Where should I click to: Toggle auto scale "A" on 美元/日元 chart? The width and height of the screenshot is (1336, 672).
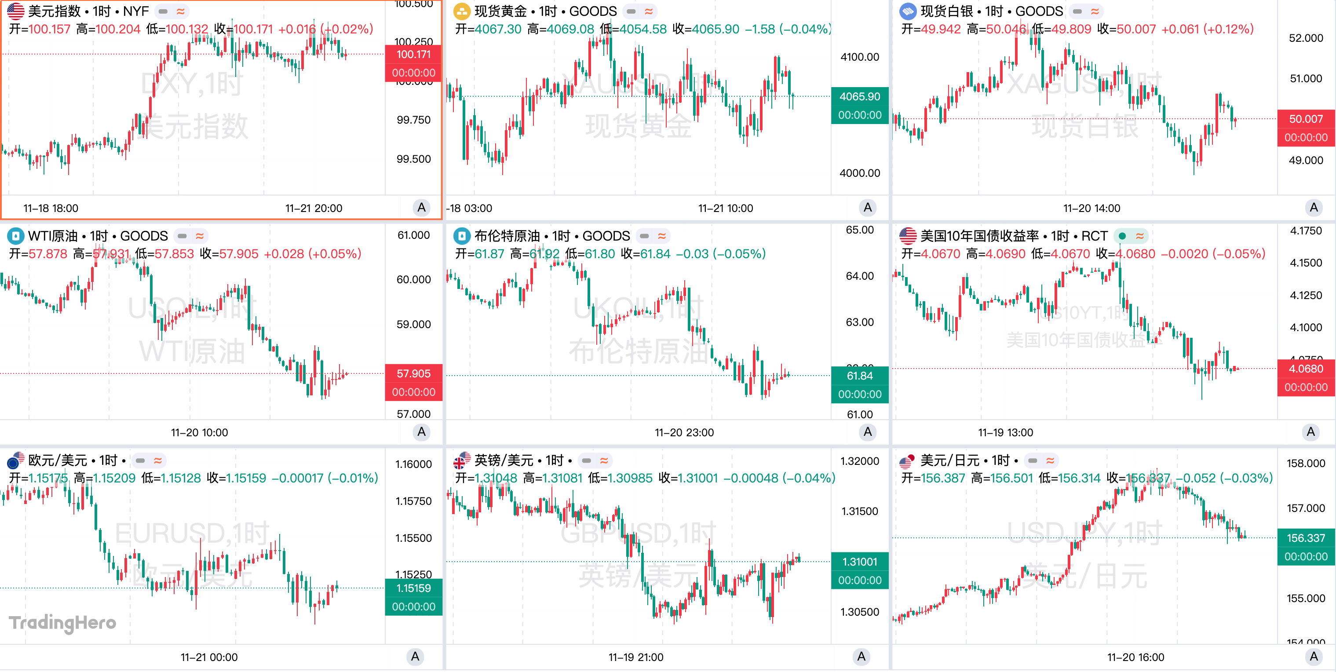coord(1313,657)
